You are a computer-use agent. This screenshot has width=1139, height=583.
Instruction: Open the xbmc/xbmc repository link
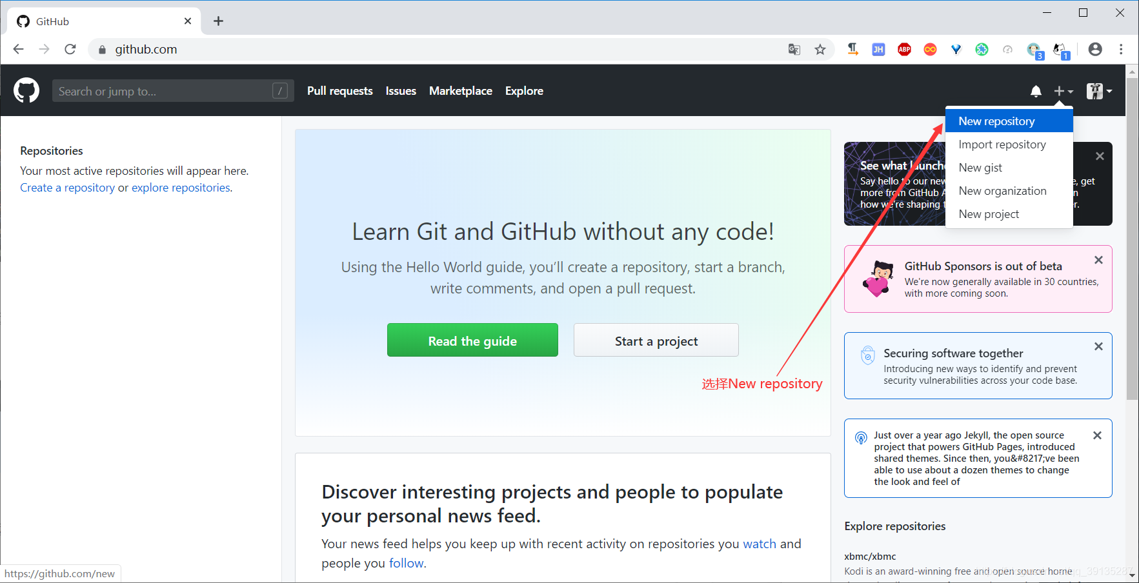870,557
